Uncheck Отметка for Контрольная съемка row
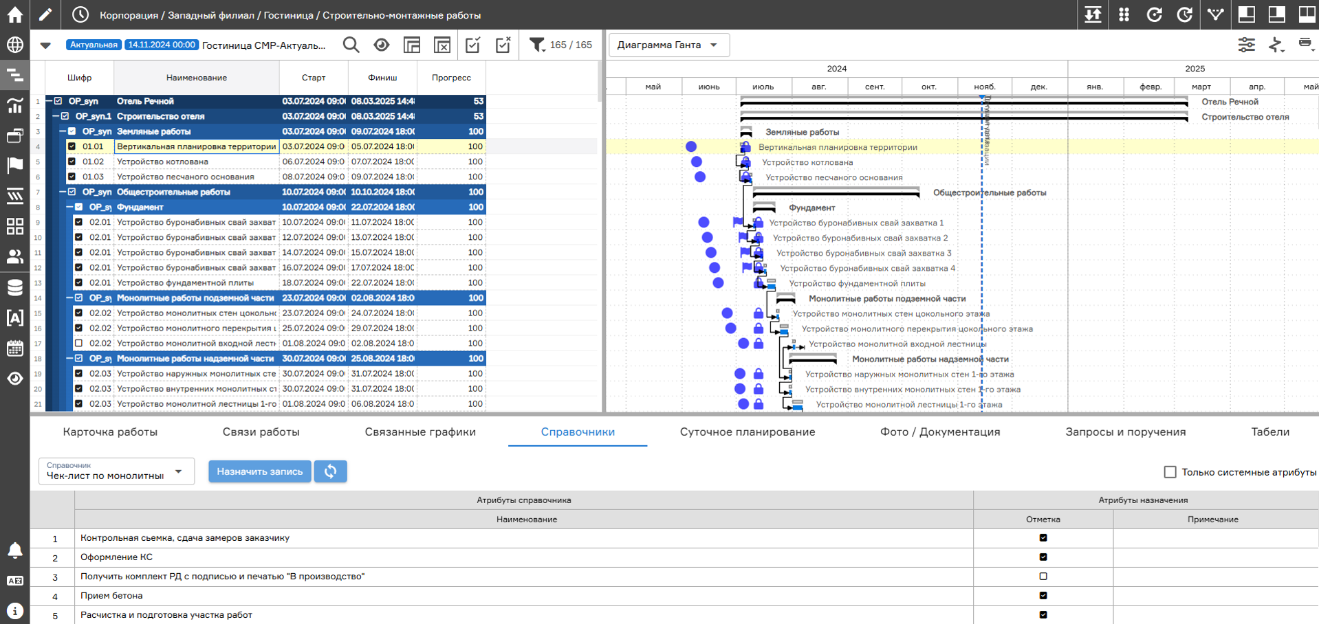Image resolution: width=1319 pixels, height=624 pixels. point(1043,538)
